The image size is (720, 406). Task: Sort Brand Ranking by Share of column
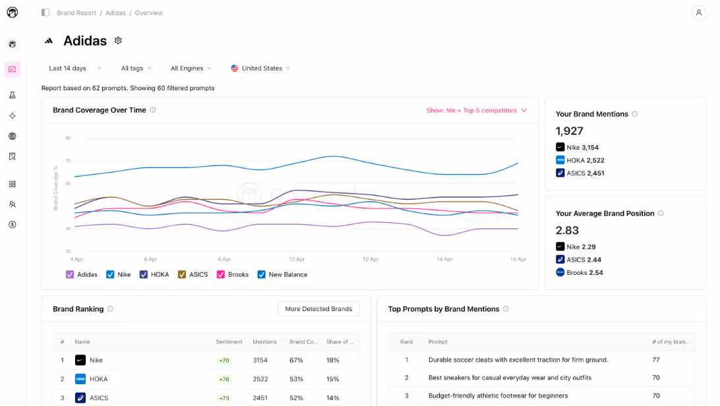tap(340, 342)
